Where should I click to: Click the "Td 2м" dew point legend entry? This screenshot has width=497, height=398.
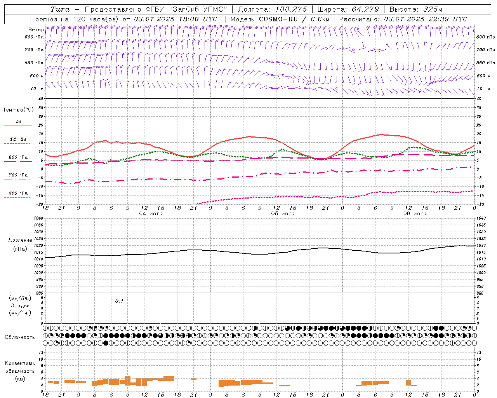18,139
